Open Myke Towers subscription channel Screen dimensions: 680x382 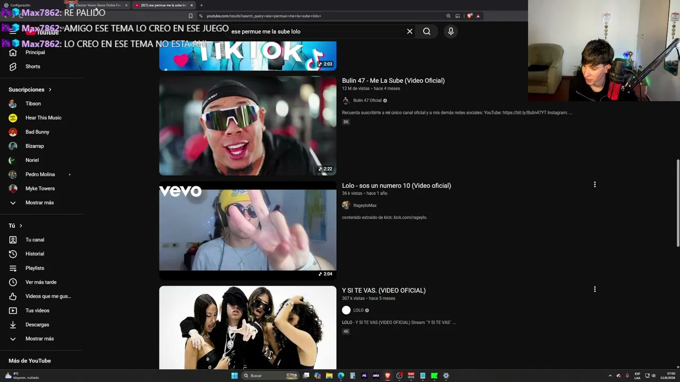click(x=40, y=188)
